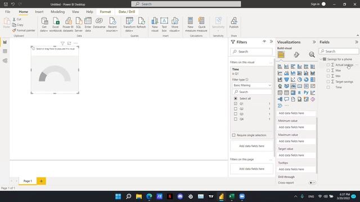Select the clustered column chart visual
Viewport: 360px width, 202px height.
(x=300, y=66)
